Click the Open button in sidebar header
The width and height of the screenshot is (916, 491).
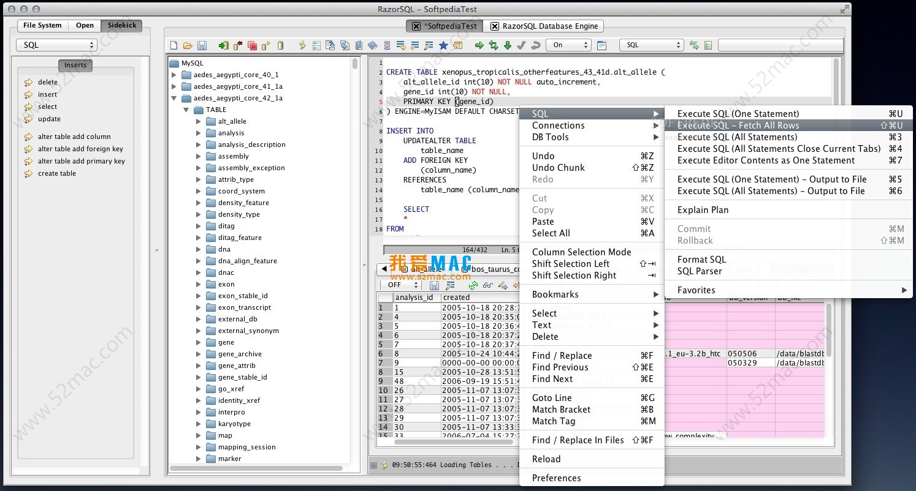pos(85,25)
